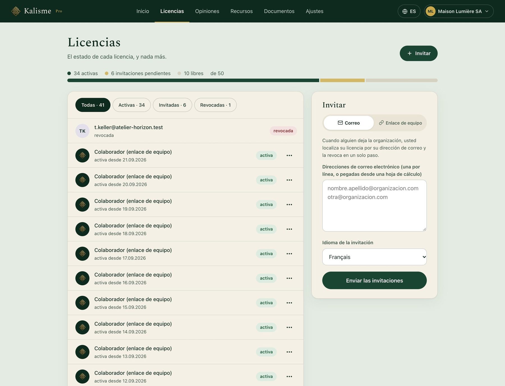
Task: Click collaborator avatar for 18.09.2026 license
Action: tap(82, 229)
